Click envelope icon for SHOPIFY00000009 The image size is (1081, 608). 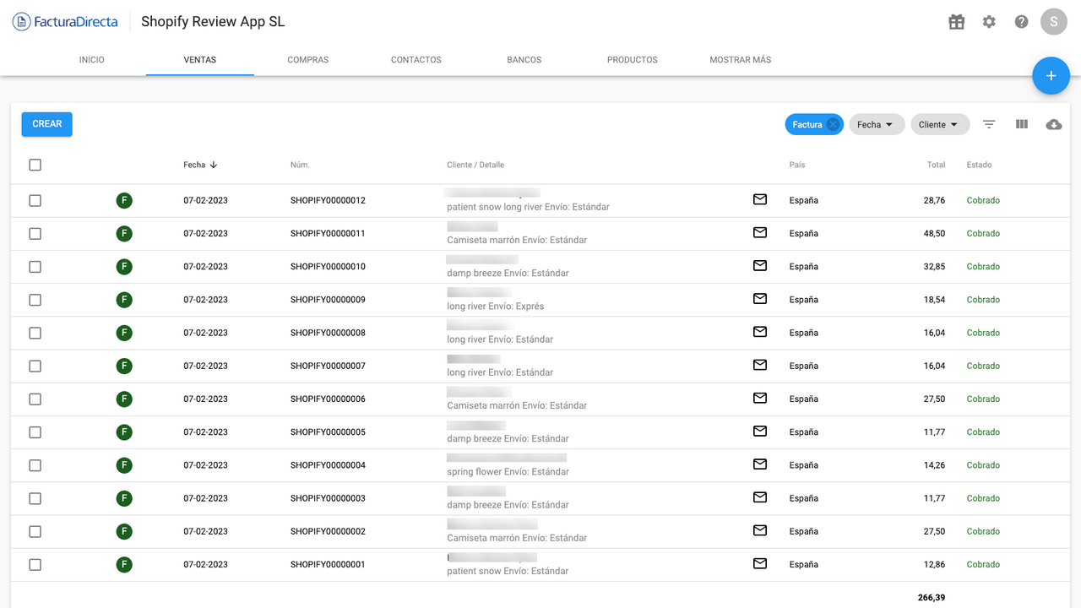[x=760, y=298]
